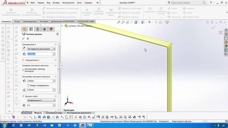
Task: Open Internet Explorer from the taskbar
Action: 14,125
